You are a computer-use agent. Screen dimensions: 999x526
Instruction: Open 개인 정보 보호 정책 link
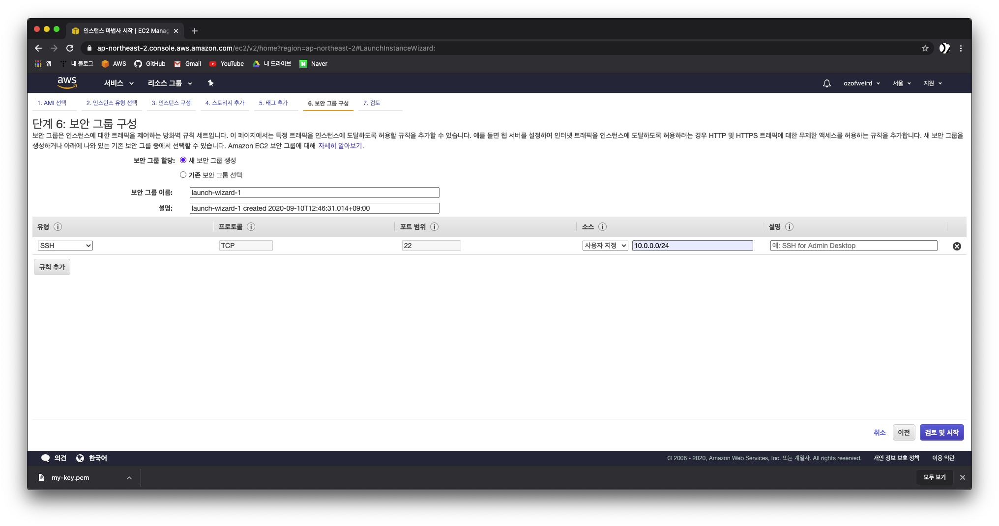(x=896, y=458)
